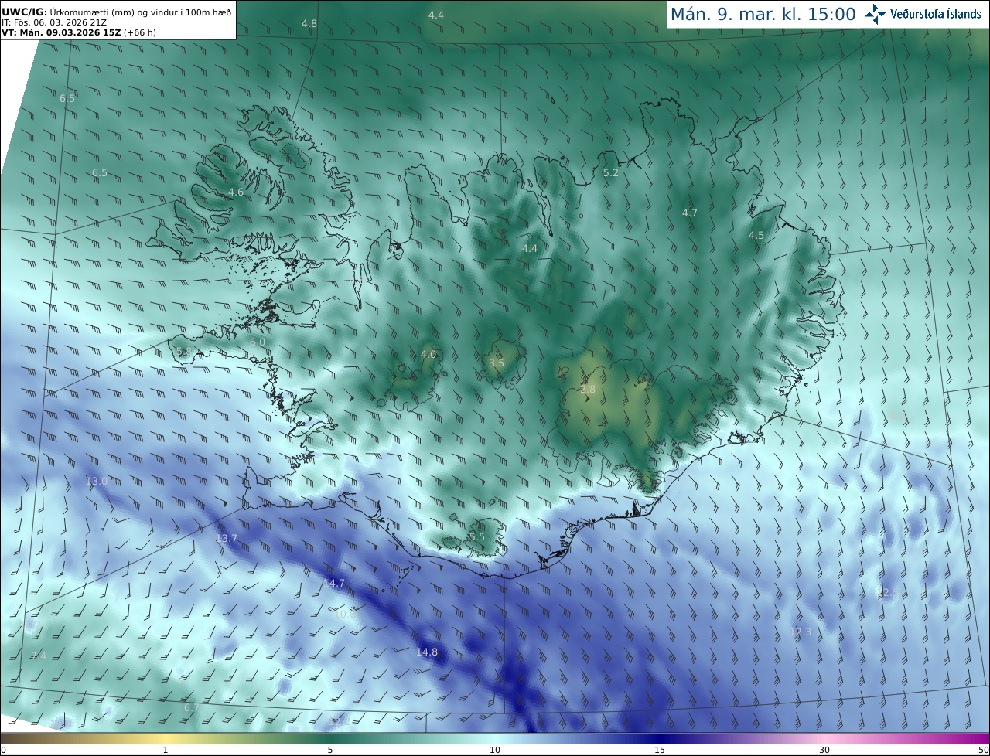The height and width of the screenshot is (756, 990).
Task: Click the 4.8 precipitation value
Action: (309, 24)
